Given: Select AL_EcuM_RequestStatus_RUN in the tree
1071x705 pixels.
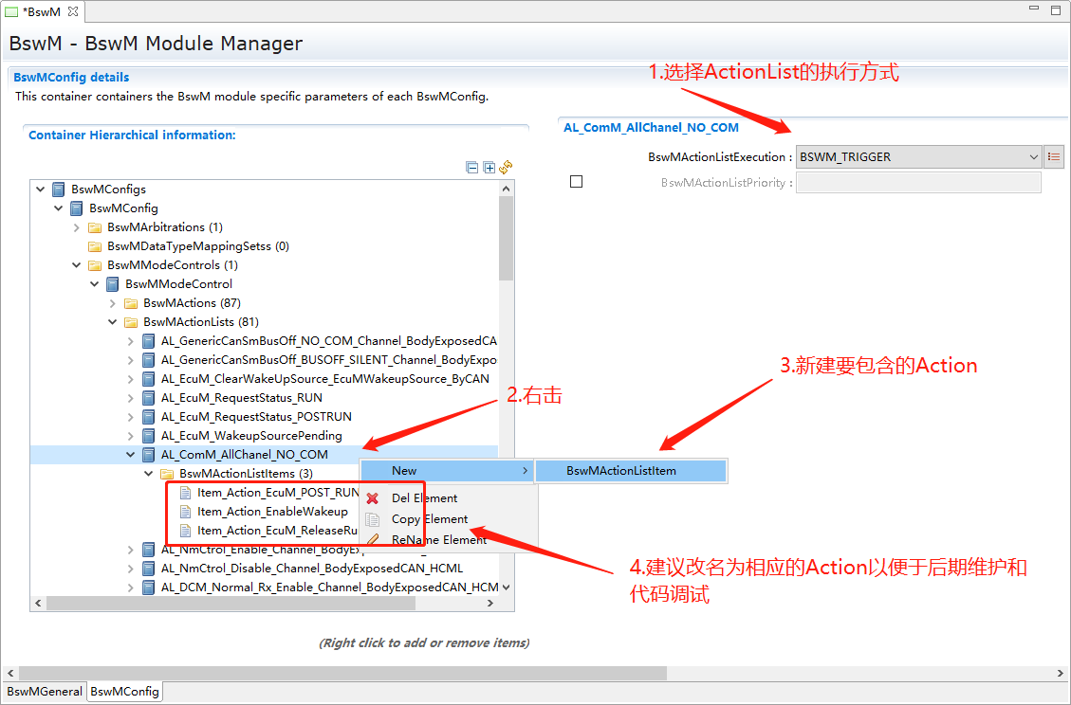Looking at the screenshot, I should click(242, 398).
